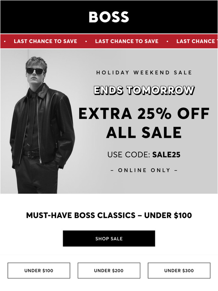Click the Use Code text
The height and width of the screenshot is (291, 218).
click(129, 155)
